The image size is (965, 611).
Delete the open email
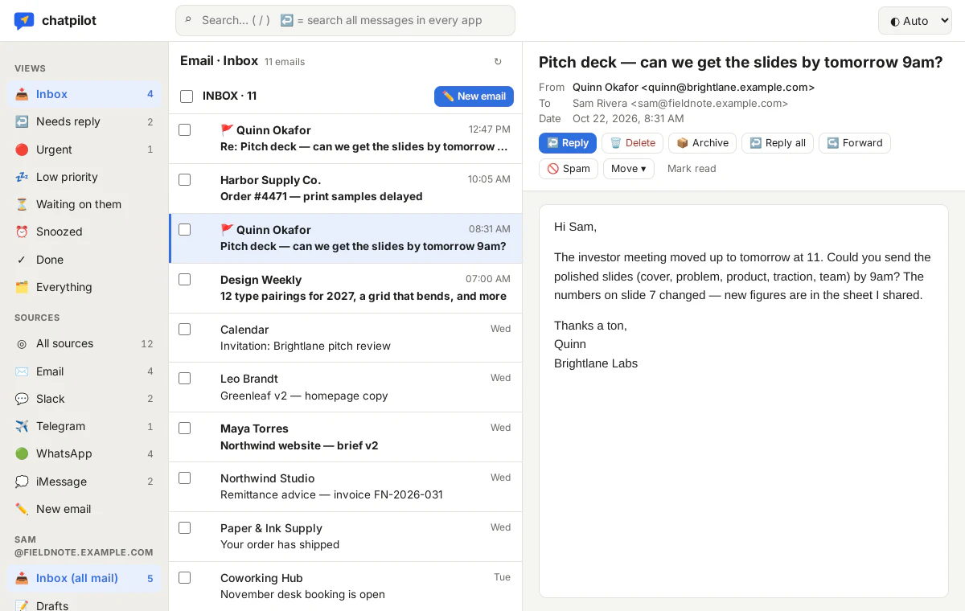pos(632,143)
